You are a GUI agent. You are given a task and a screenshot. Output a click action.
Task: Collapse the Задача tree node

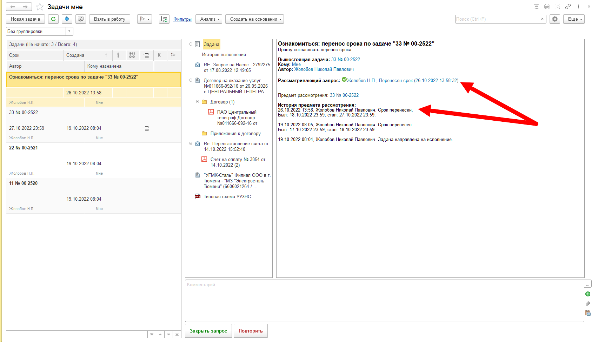(191, 44)
